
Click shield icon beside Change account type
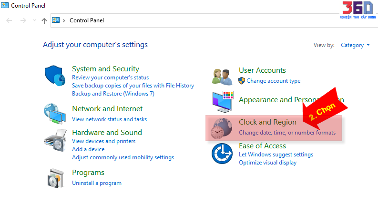point(242,81)
